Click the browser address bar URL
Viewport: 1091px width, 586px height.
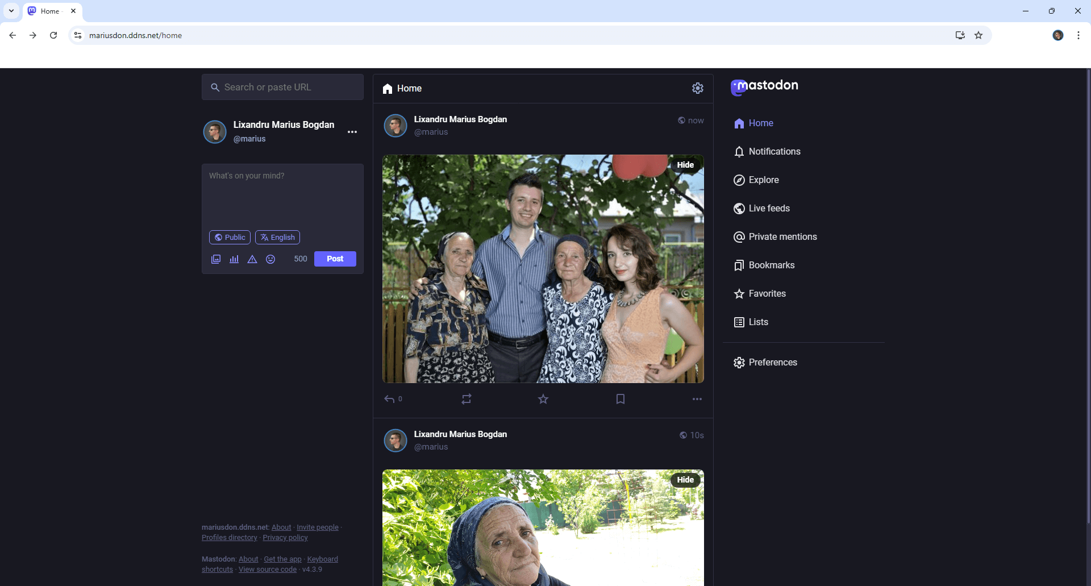point(136,35)
